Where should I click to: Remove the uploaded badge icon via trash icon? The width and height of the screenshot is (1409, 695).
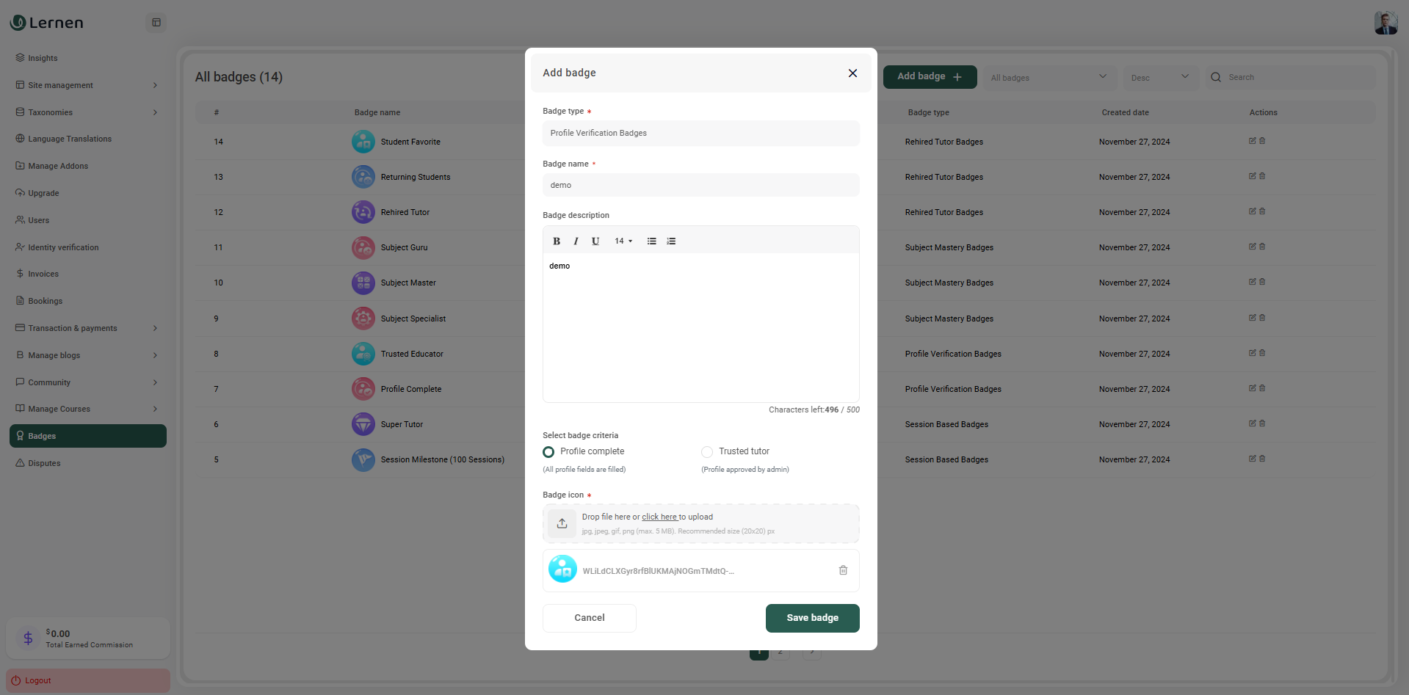pyautogui.click(x=842, y=570)
